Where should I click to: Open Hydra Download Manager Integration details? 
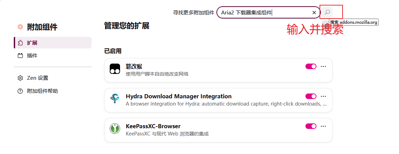218,100
